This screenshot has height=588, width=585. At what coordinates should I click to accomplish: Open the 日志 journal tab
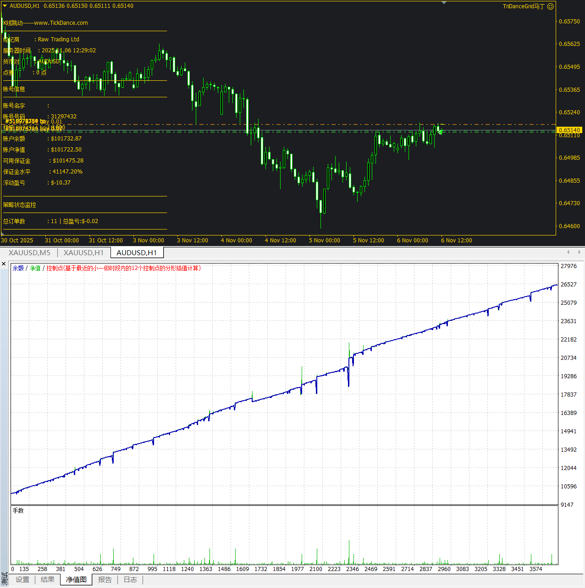pyautogui.click(x=130, y=580)
